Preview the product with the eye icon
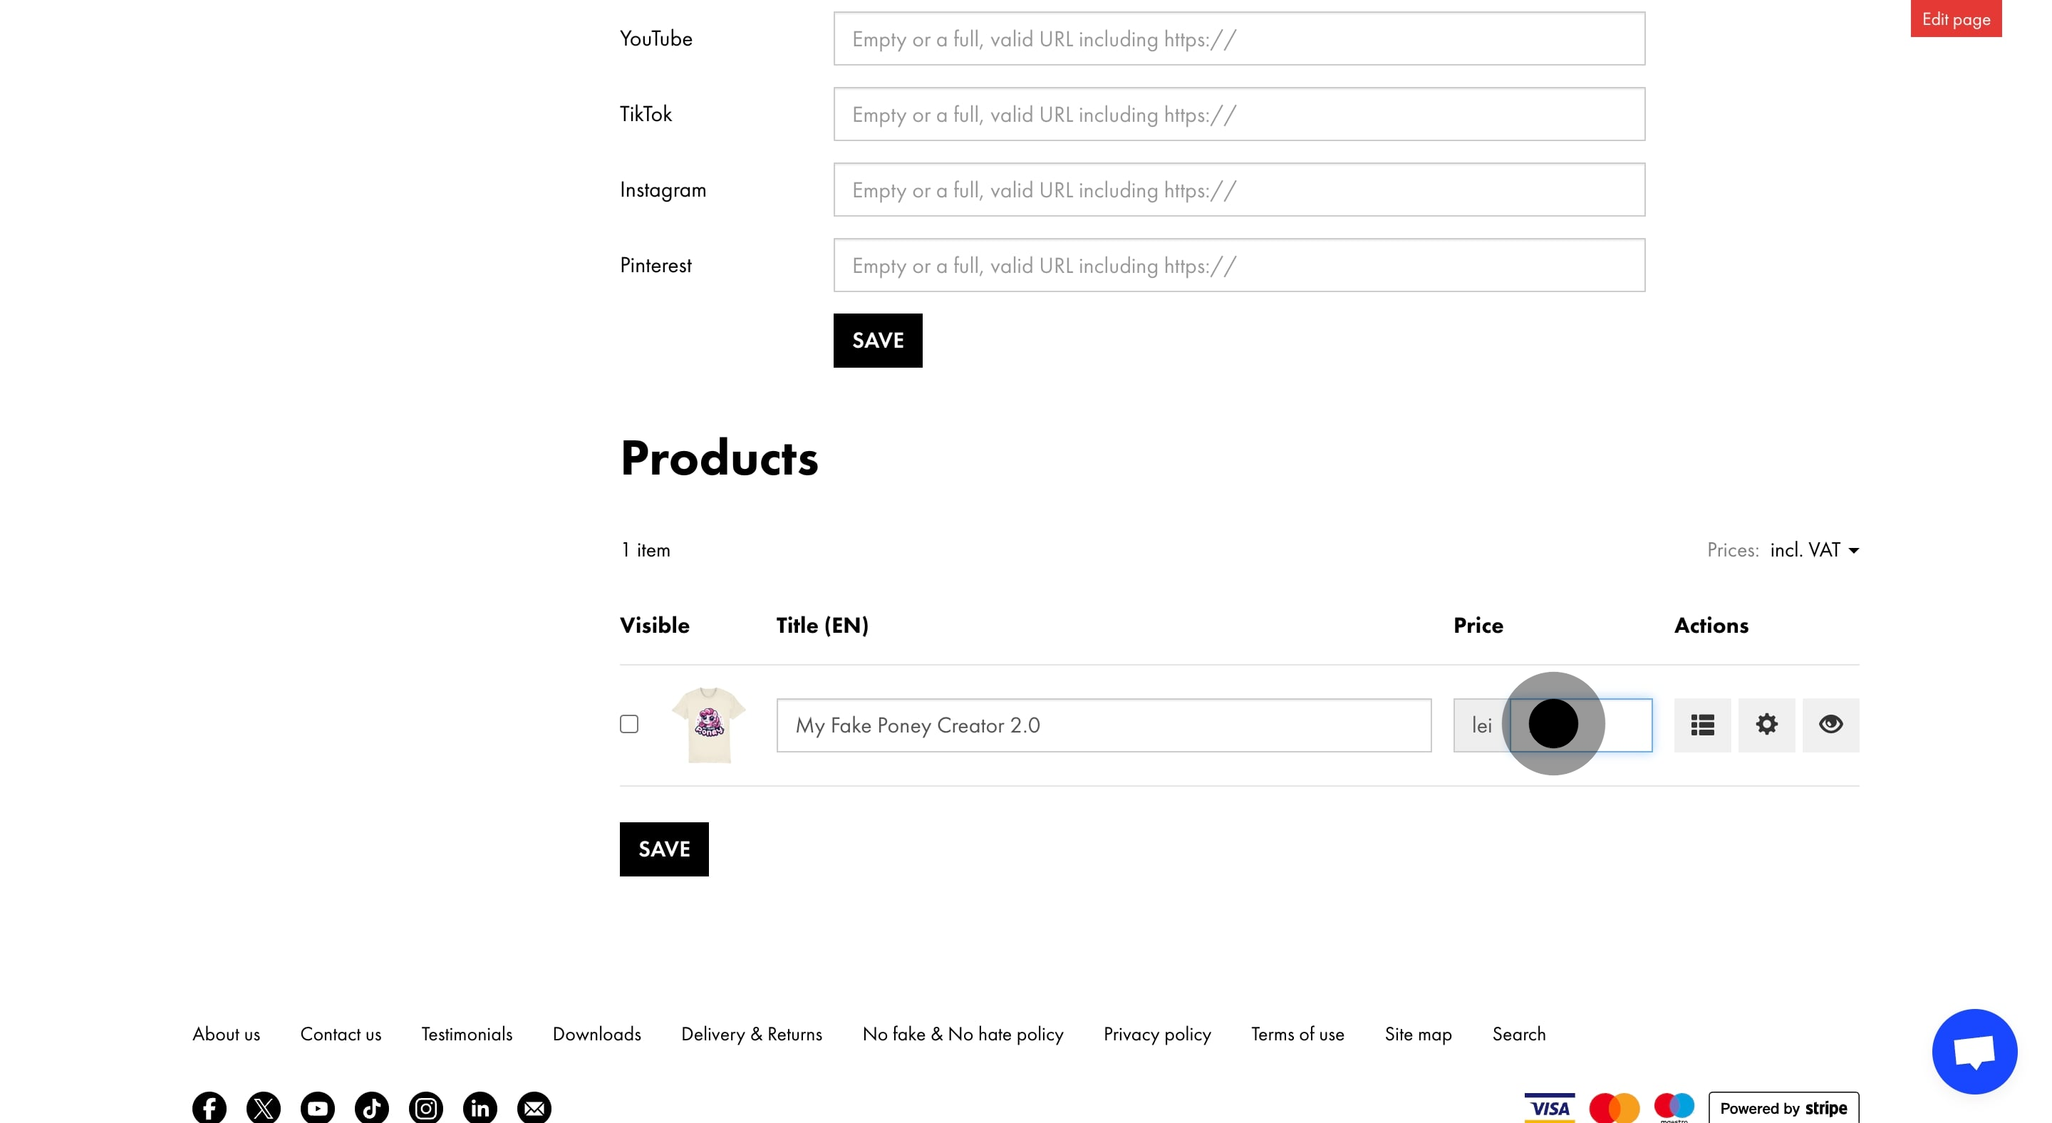 (1830, 725)
